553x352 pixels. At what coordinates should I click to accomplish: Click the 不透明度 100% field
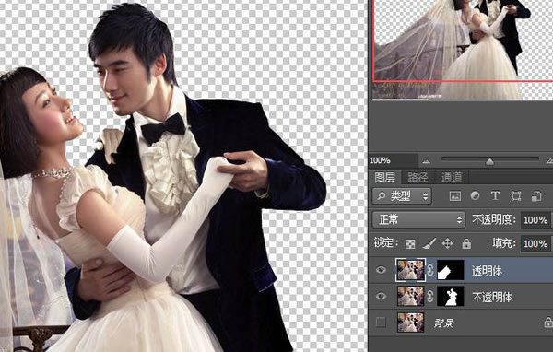(535, 220)
